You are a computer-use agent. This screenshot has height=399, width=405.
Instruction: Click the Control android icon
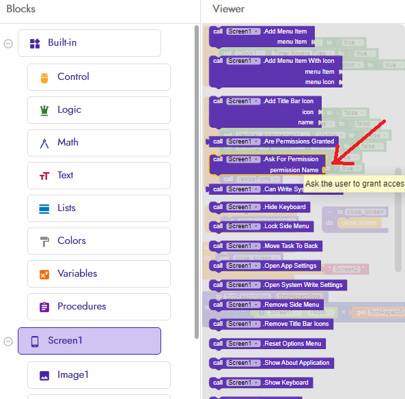tap(44, 77)
